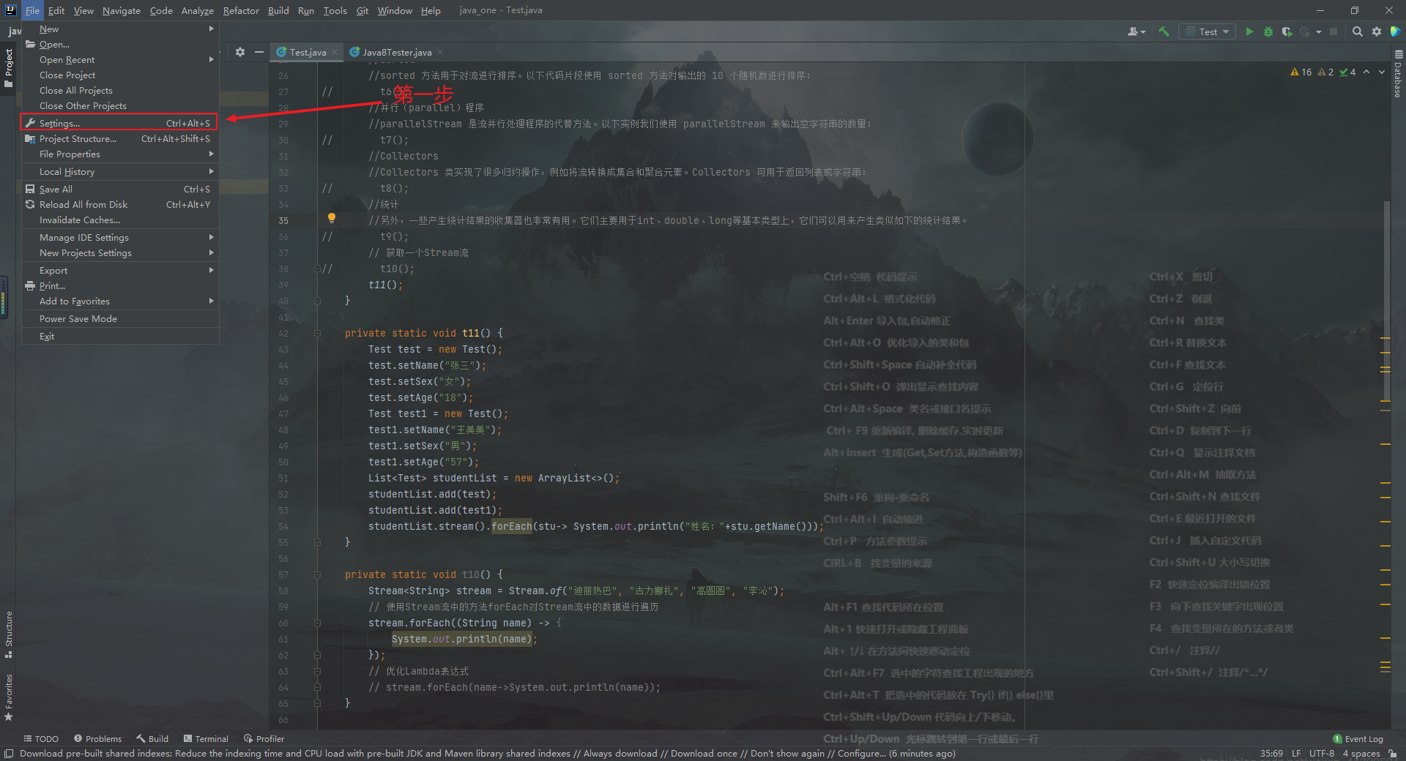The width and height of the screenshot is (1406, 761).
Task: Open the Refactor menu
Action: pos(241,10)
